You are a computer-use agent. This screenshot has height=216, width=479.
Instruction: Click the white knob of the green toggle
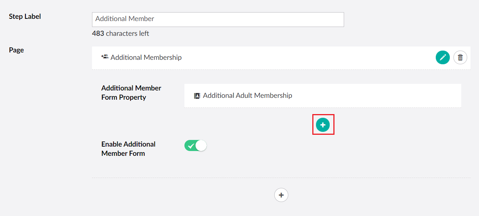click(201, 146)
